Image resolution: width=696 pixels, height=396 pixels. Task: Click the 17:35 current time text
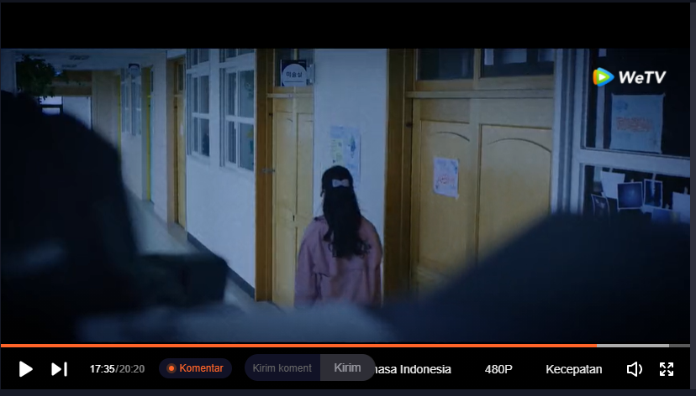pyautogui.click(x=102, y=369)
